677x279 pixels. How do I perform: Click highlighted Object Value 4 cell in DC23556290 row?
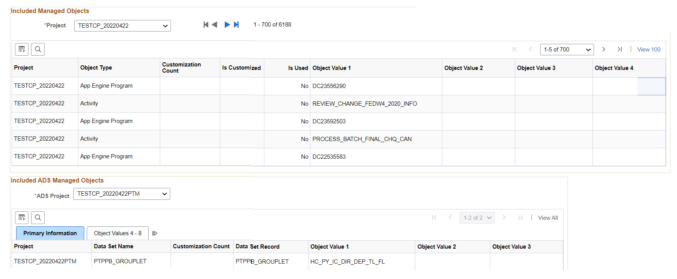(651, 86)
